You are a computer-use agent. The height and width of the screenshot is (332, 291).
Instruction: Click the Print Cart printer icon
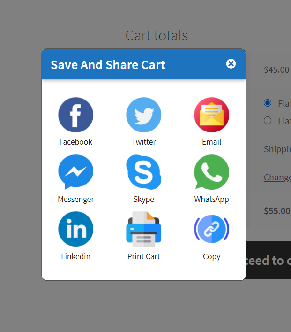click(144, 229)
